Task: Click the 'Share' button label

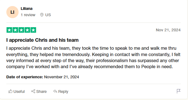Action: click(x=41, y=91)
